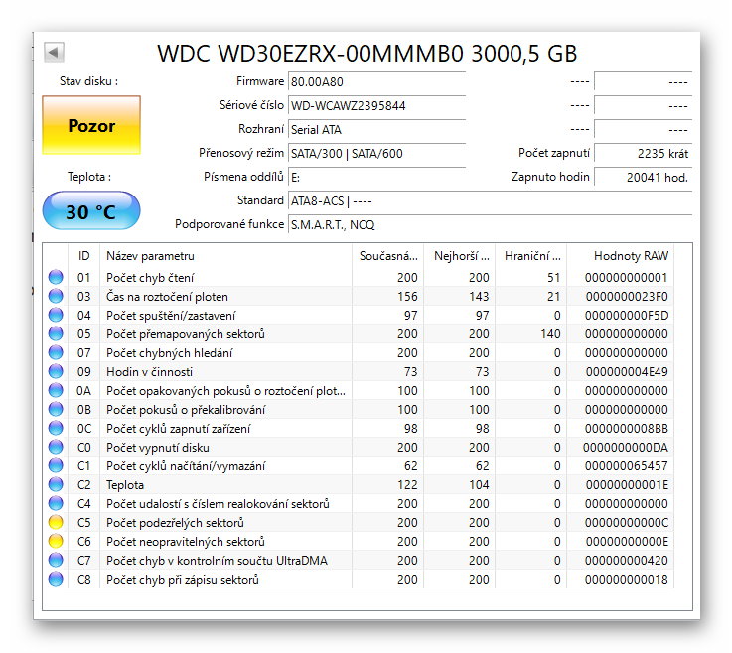Click the yellow warning icon for attribute C6
The image size is (732, 653).
pyautogui.click(x=56, y=541)
